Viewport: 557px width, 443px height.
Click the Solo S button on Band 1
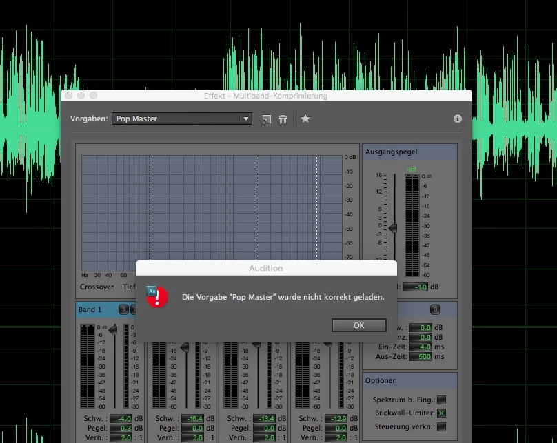tap(123, 309)
